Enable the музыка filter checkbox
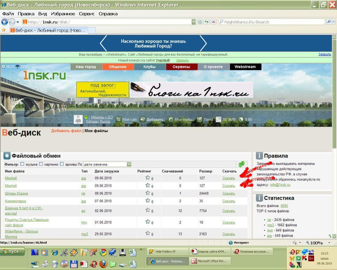 click(x=22, y=164)
